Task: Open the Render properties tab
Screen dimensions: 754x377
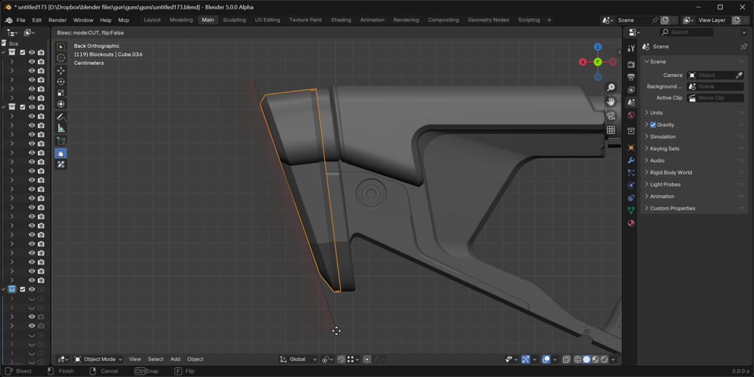Action: [x=631, y=63]
